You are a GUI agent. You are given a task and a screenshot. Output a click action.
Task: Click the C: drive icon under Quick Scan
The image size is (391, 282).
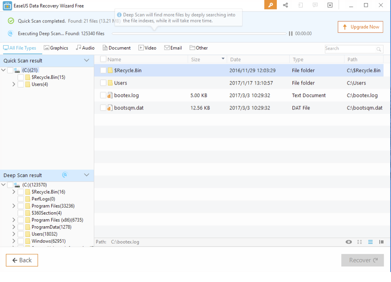(17, 70)
